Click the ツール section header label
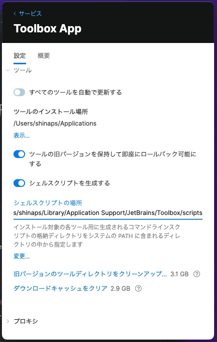 [23, 70]
